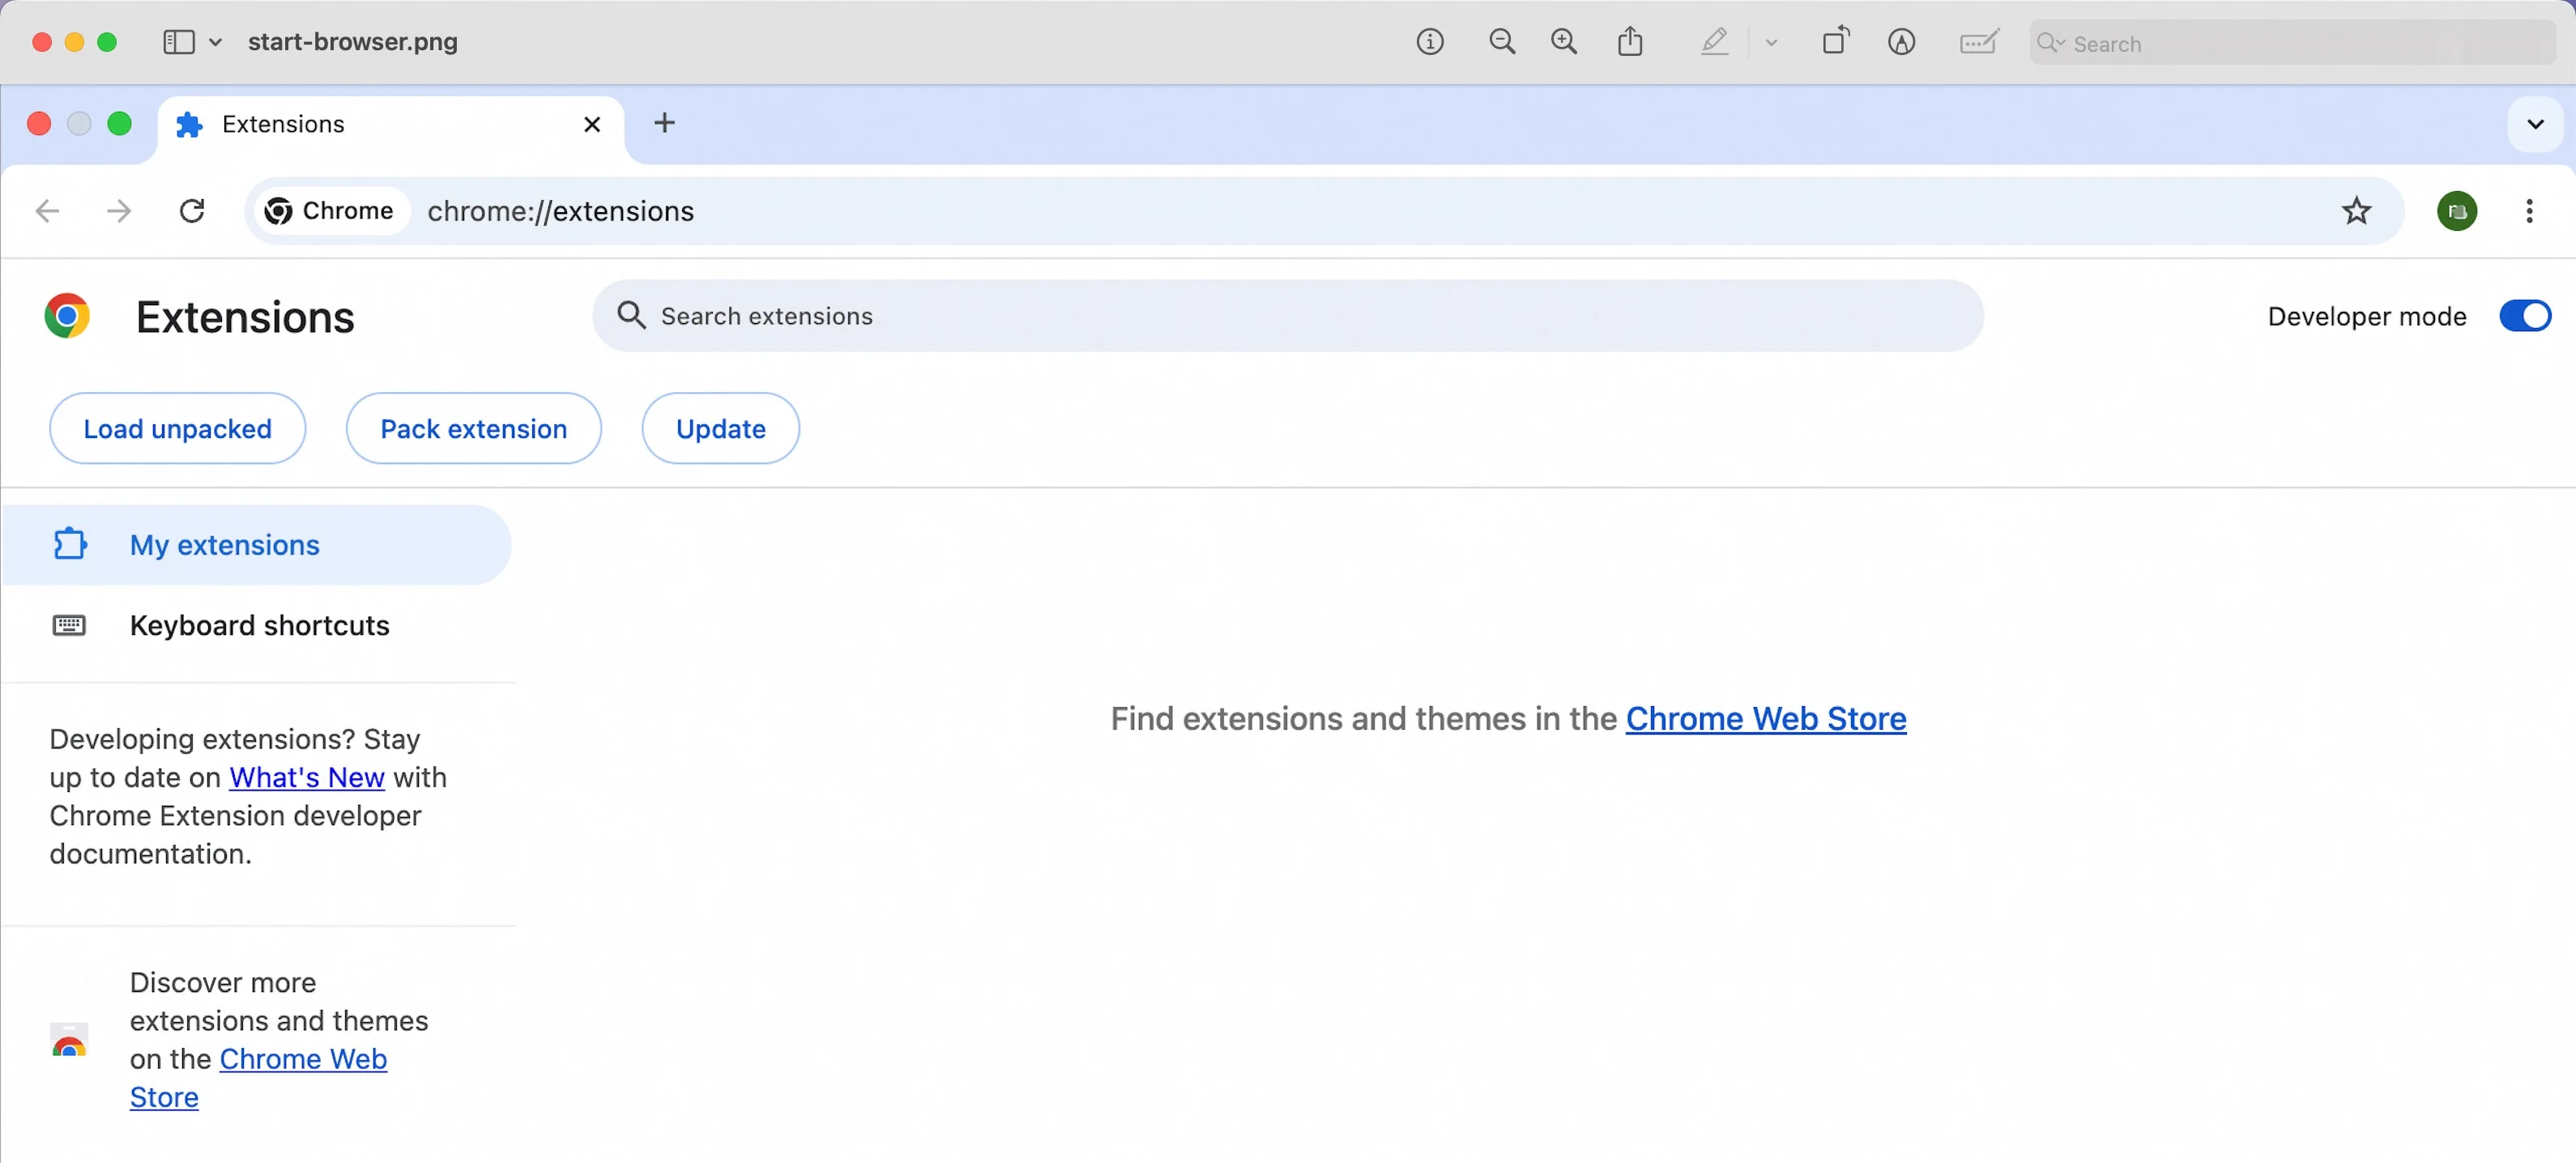Select the Preview highlight pen tool
2576x1163 pixels.
point(1715,42)
